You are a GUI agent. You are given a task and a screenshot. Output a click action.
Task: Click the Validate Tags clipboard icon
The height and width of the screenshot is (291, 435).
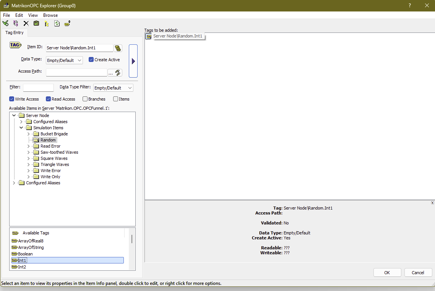point(36,23)
